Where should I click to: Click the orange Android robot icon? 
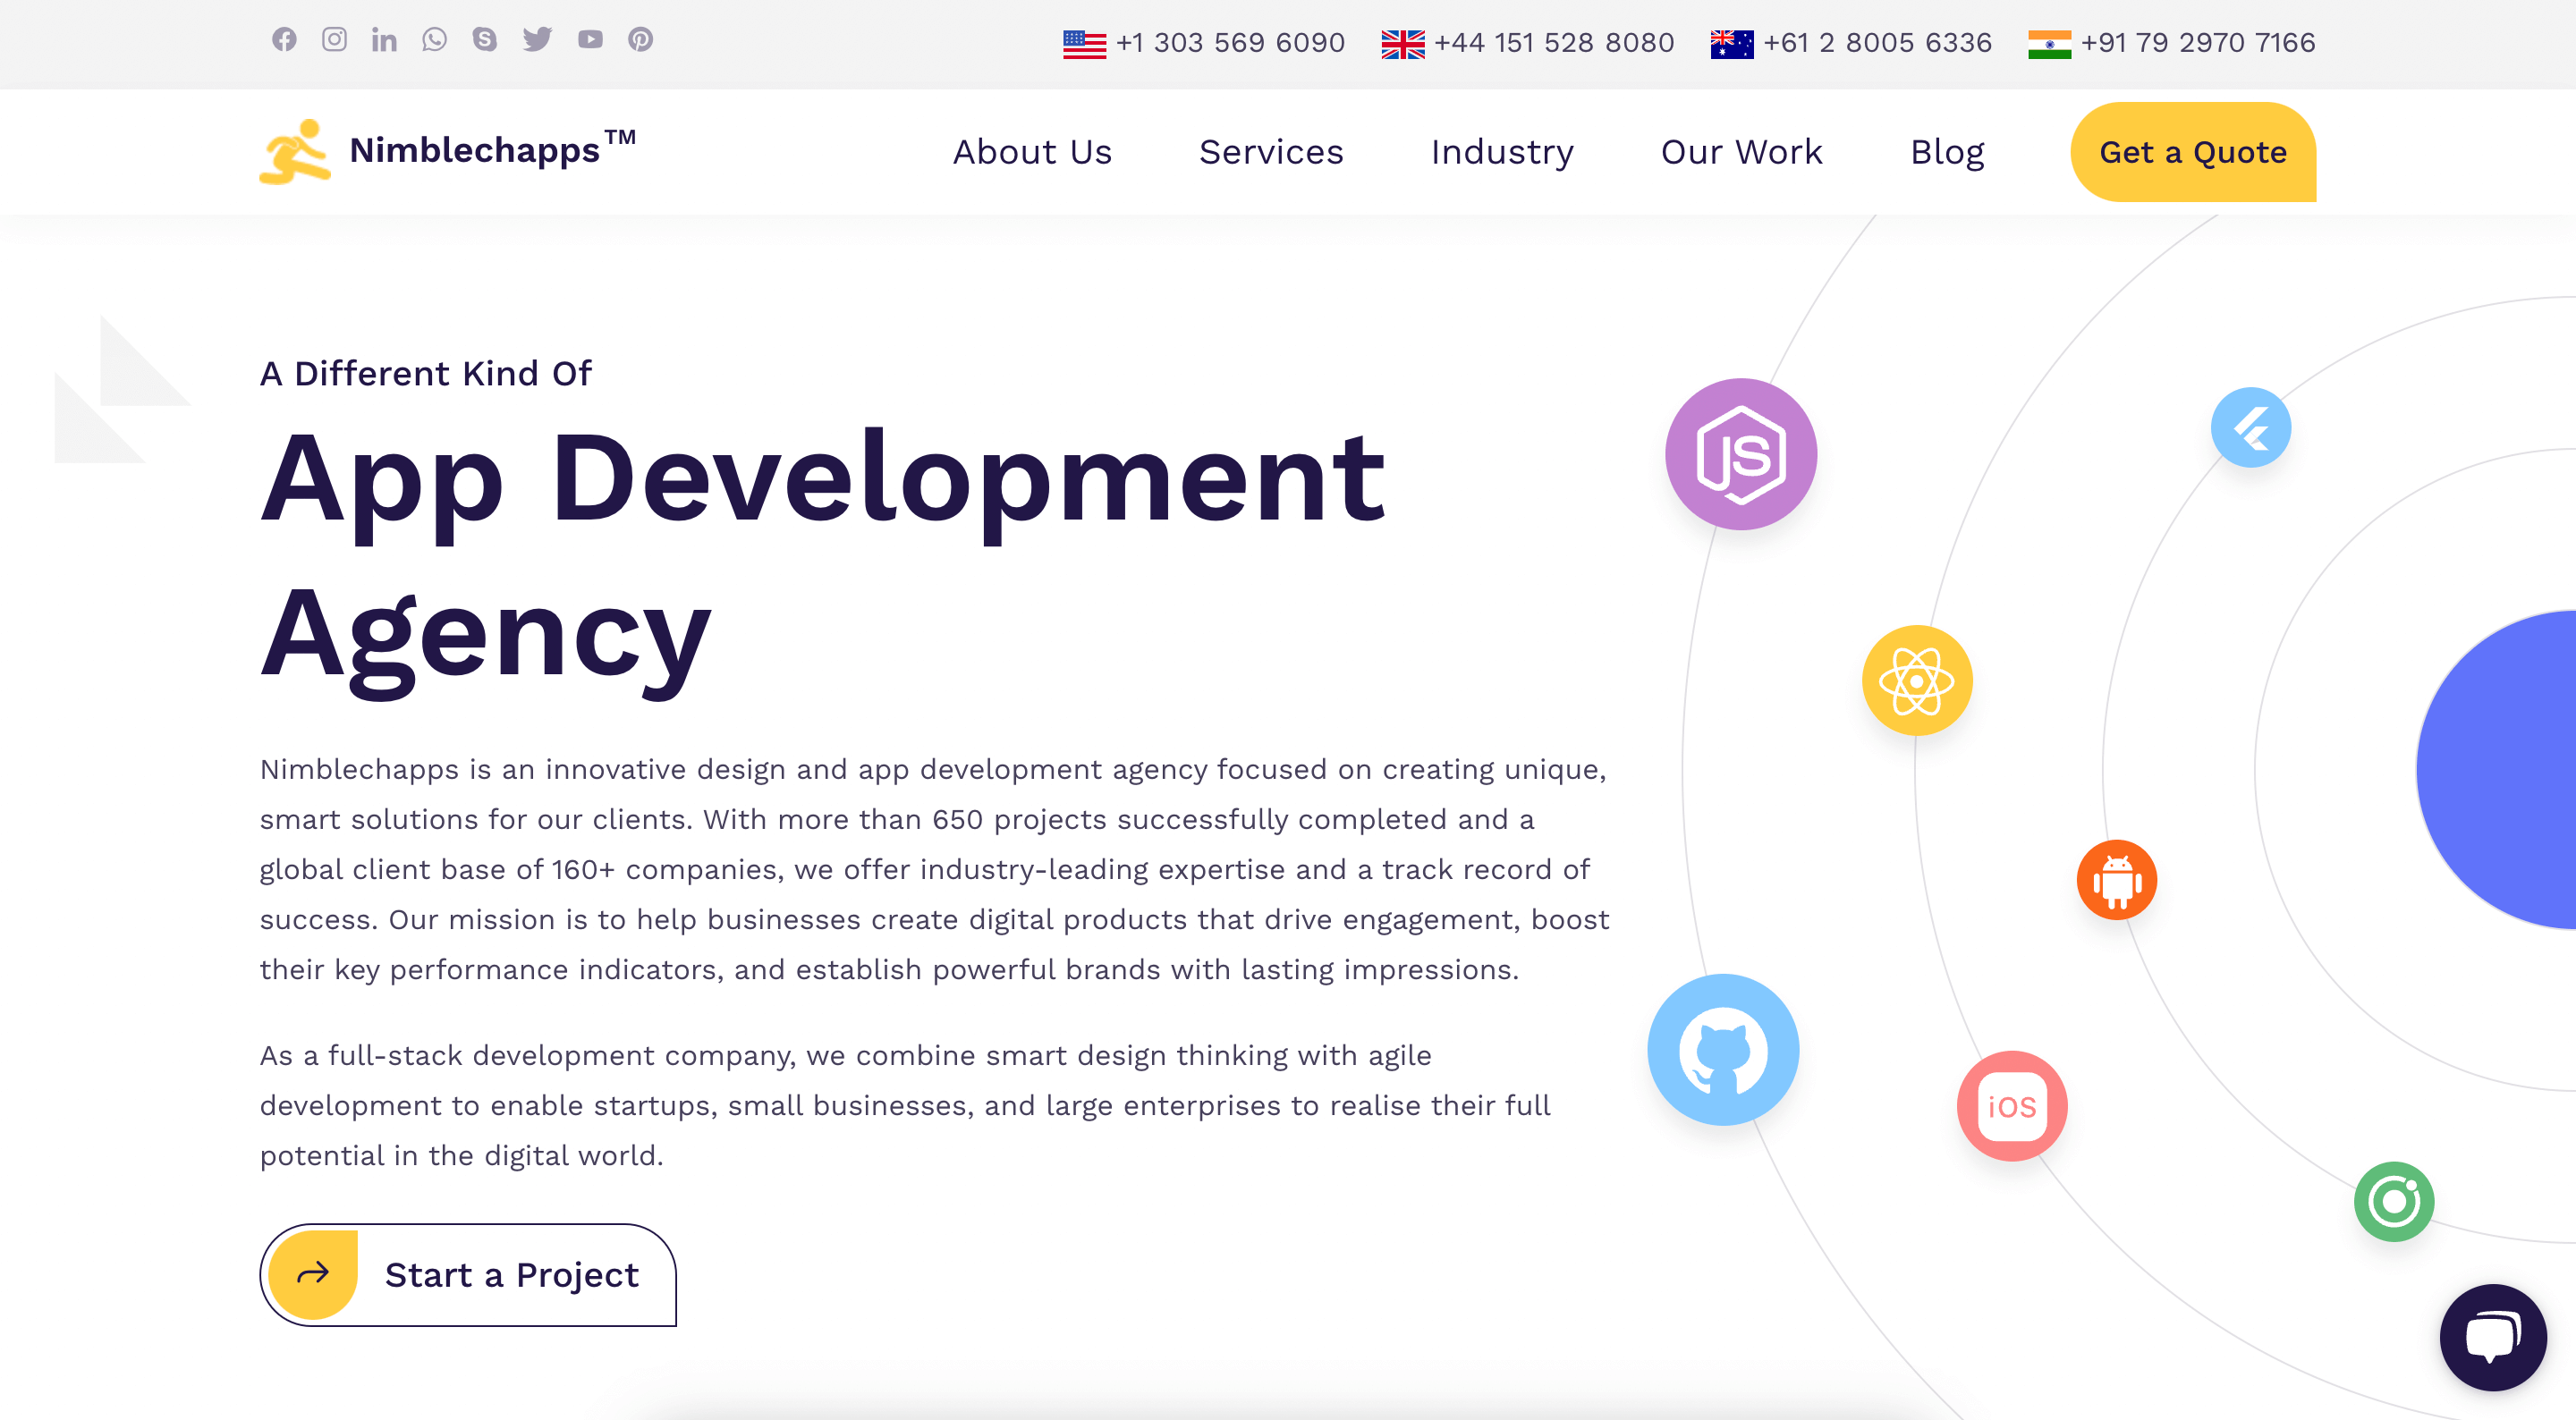(x=2116, y=880)
